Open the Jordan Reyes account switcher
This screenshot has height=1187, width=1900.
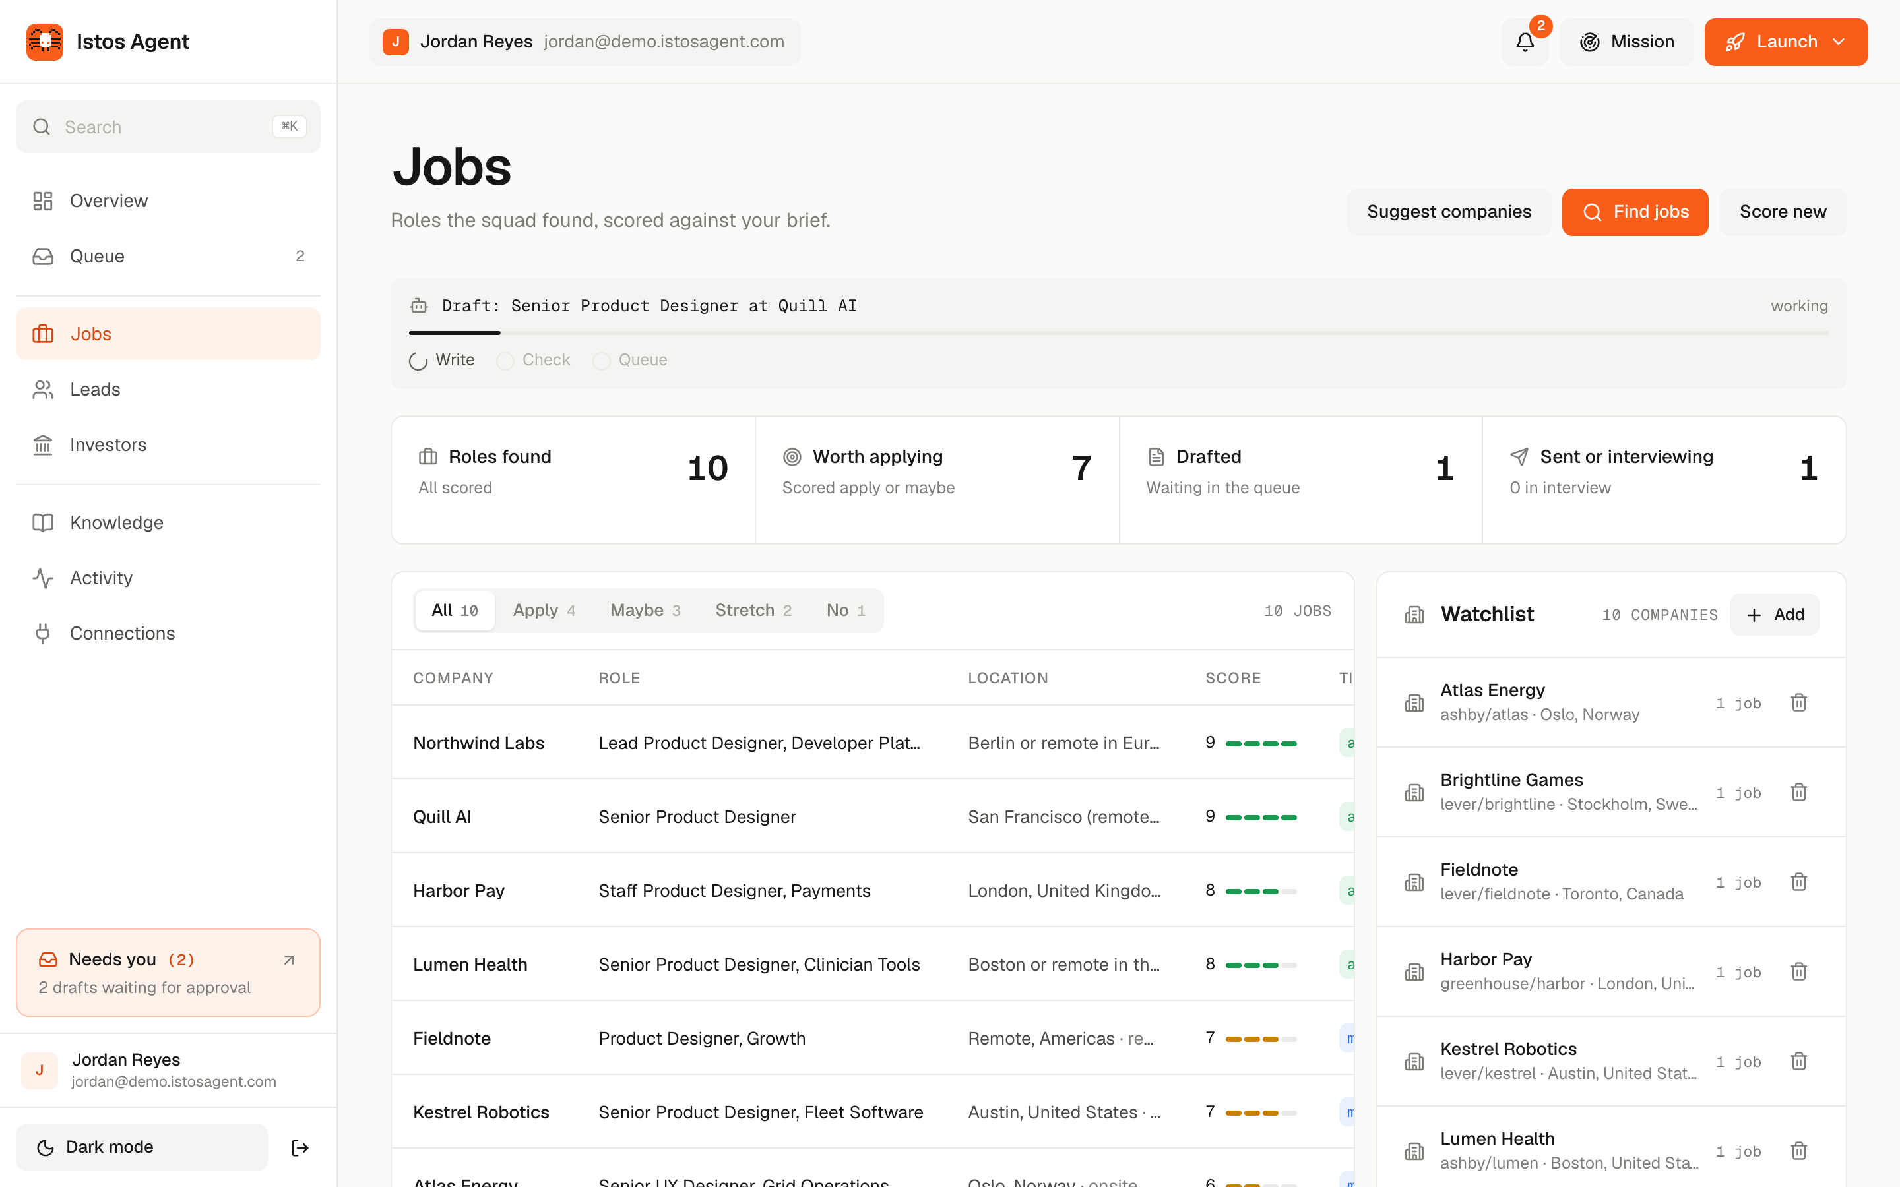pos(585,42)
